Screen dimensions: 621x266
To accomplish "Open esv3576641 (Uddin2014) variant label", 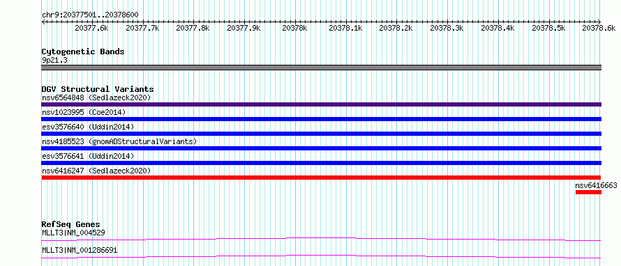I will pyautogui.click(x=88, y=156).
